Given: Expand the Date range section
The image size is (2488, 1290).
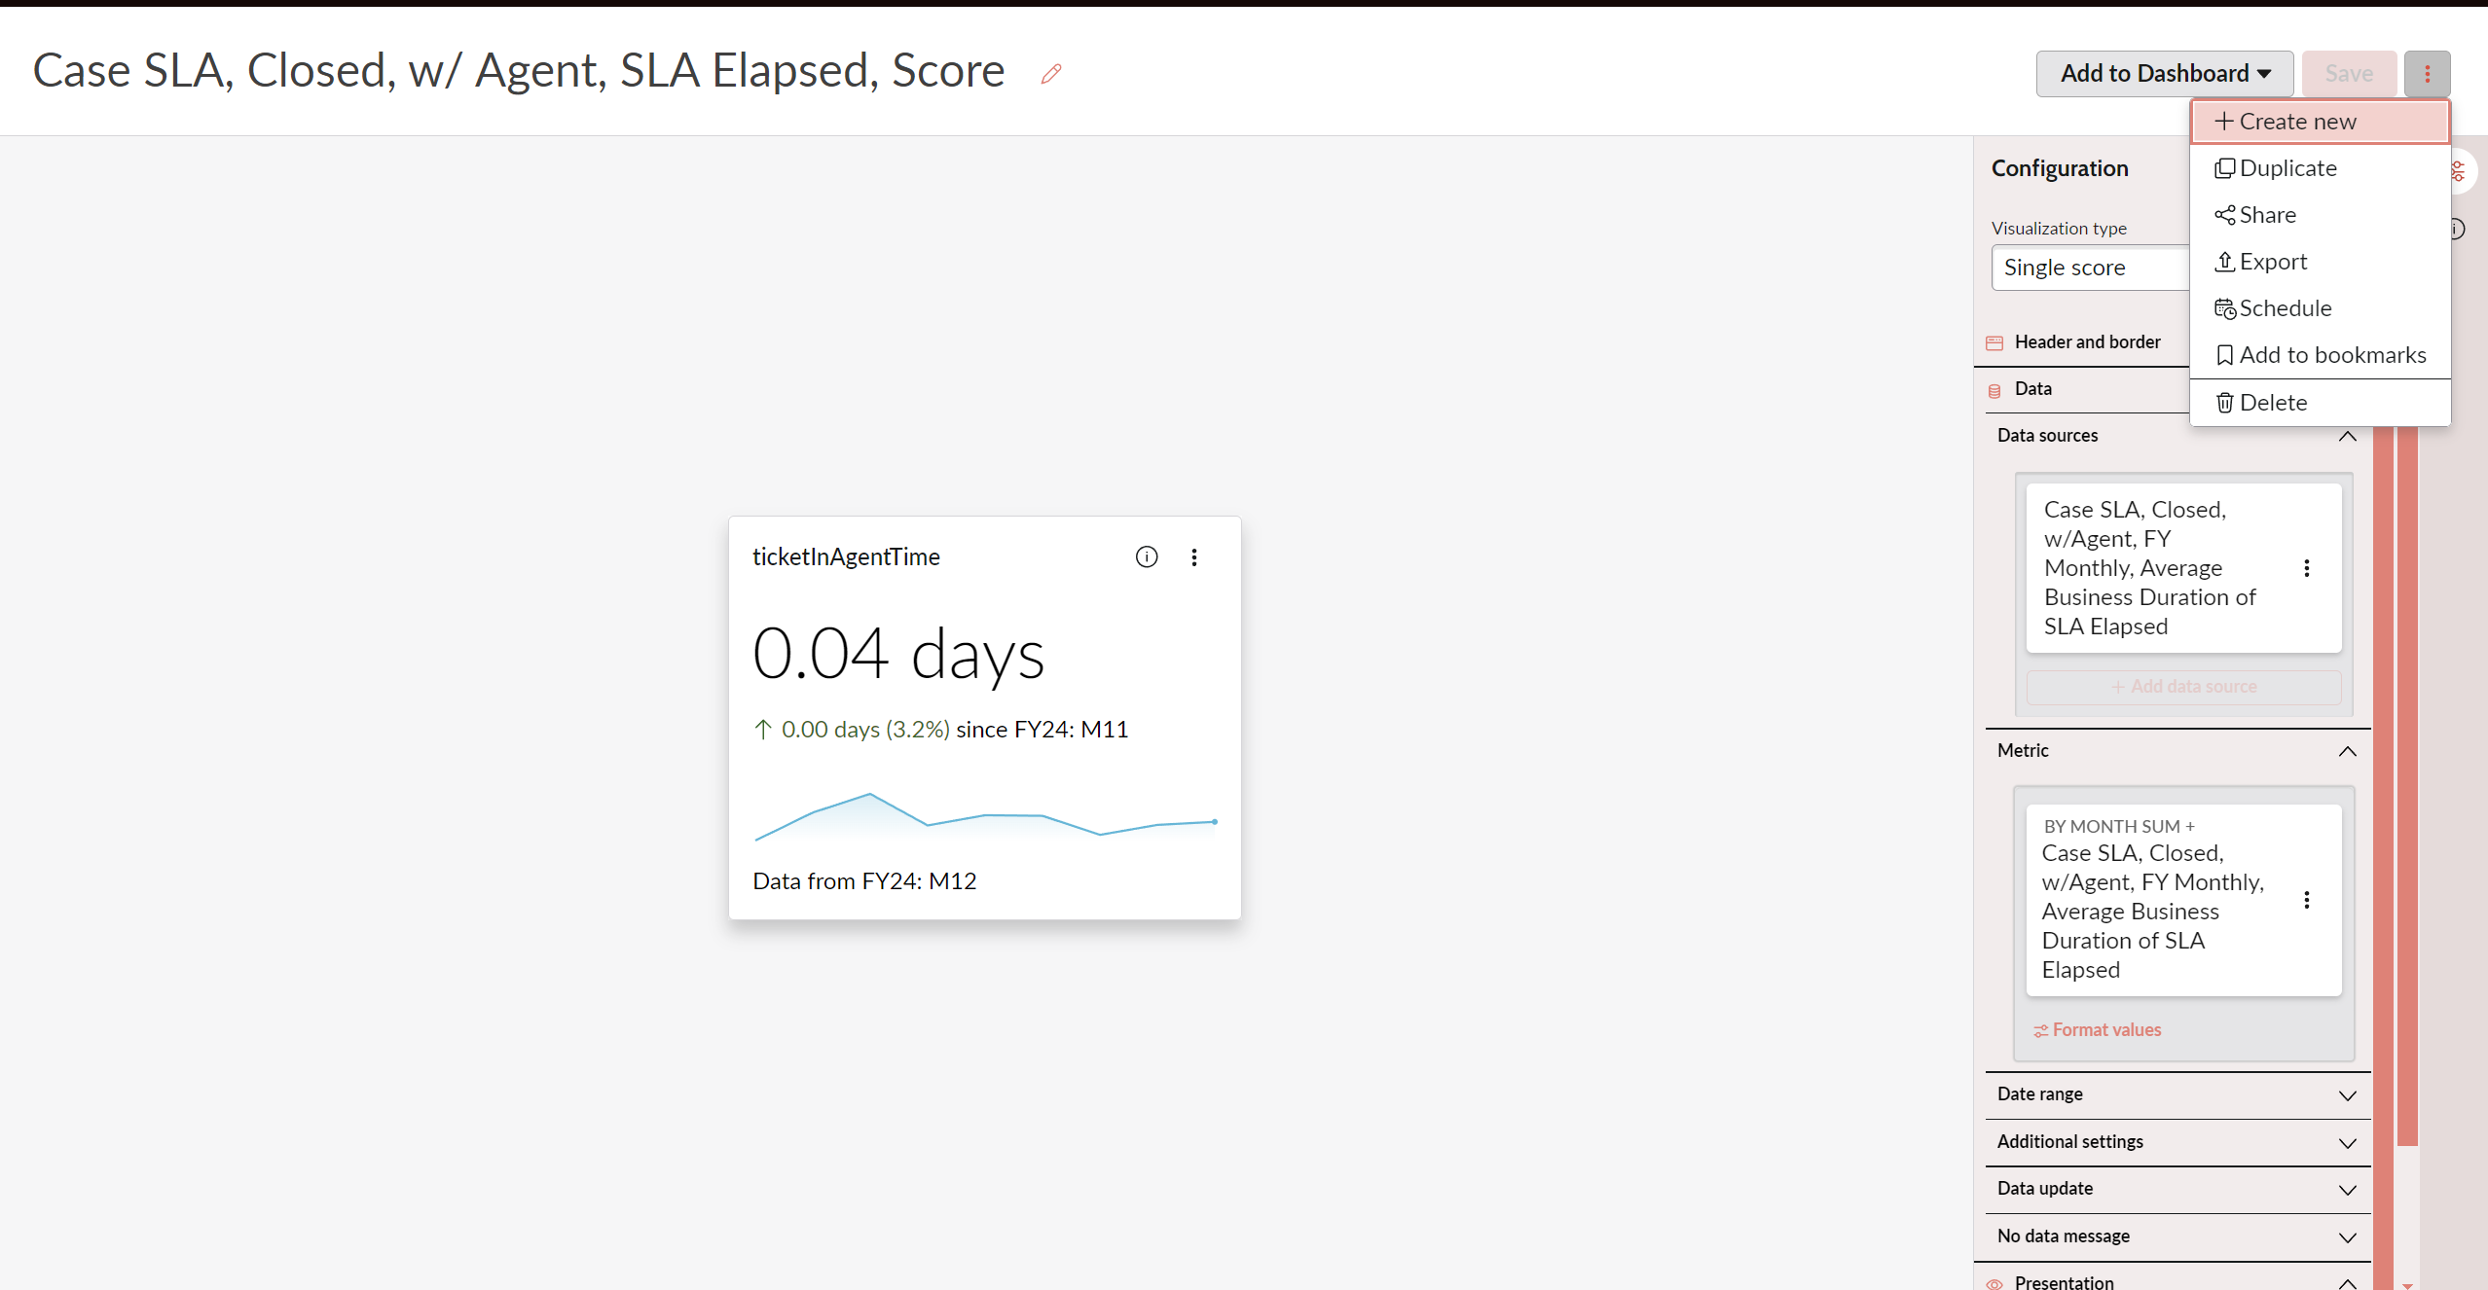Looking at the screenshot, I should [2347, 1095].
